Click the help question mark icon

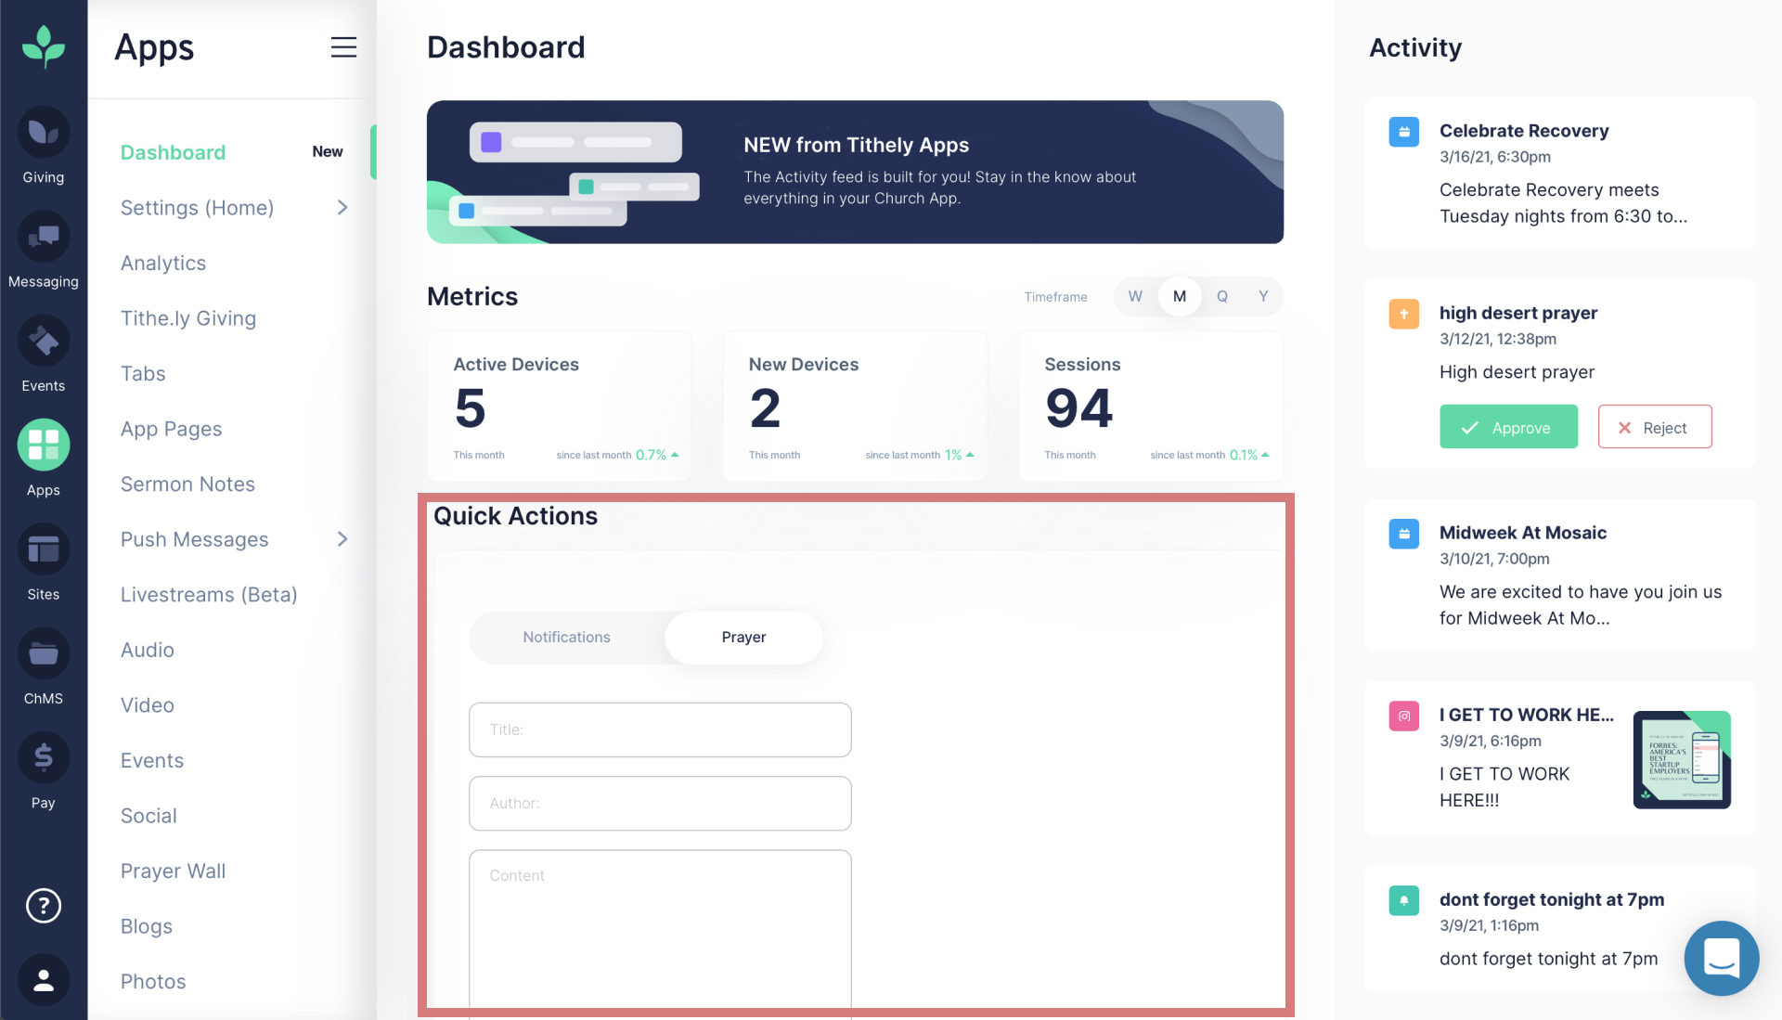pos(44,906)
